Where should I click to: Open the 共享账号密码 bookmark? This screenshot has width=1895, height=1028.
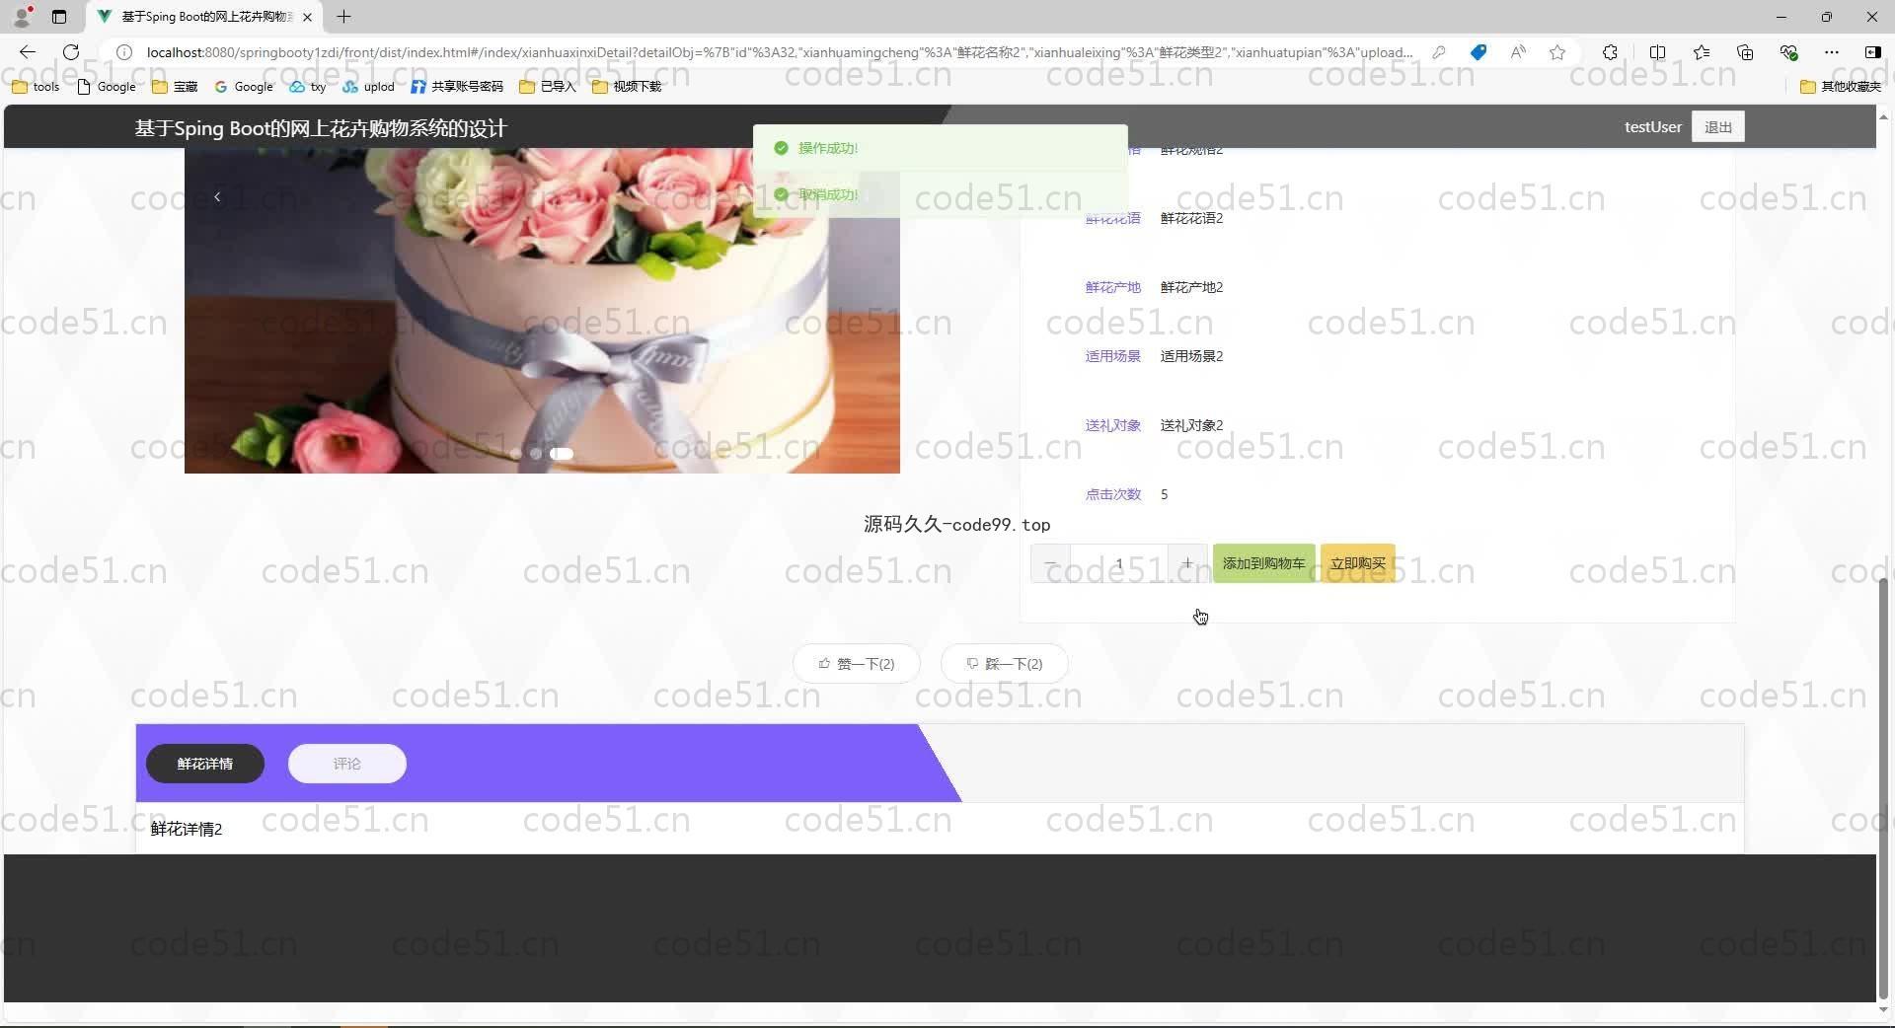pyautogui.click(x=457, y=87)
